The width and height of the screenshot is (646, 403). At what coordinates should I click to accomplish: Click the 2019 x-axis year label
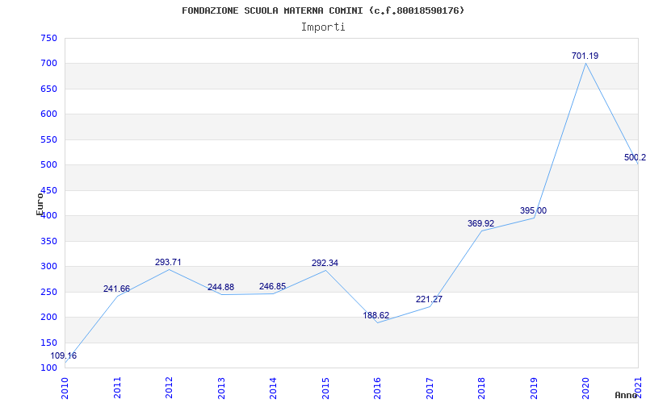click(x=534, y=388)
